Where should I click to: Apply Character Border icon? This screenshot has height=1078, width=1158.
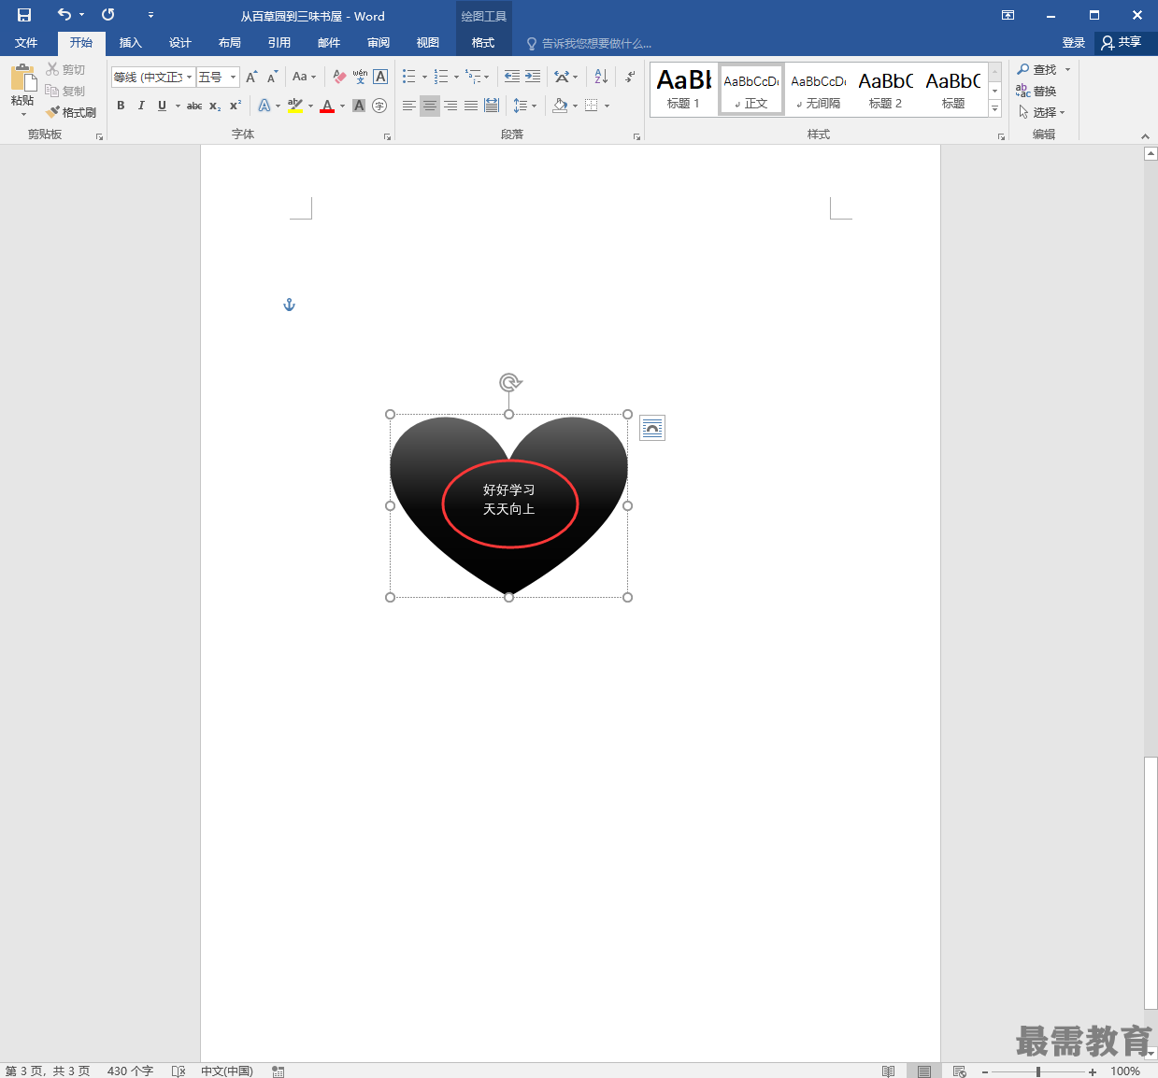click(x=380, y=77)
